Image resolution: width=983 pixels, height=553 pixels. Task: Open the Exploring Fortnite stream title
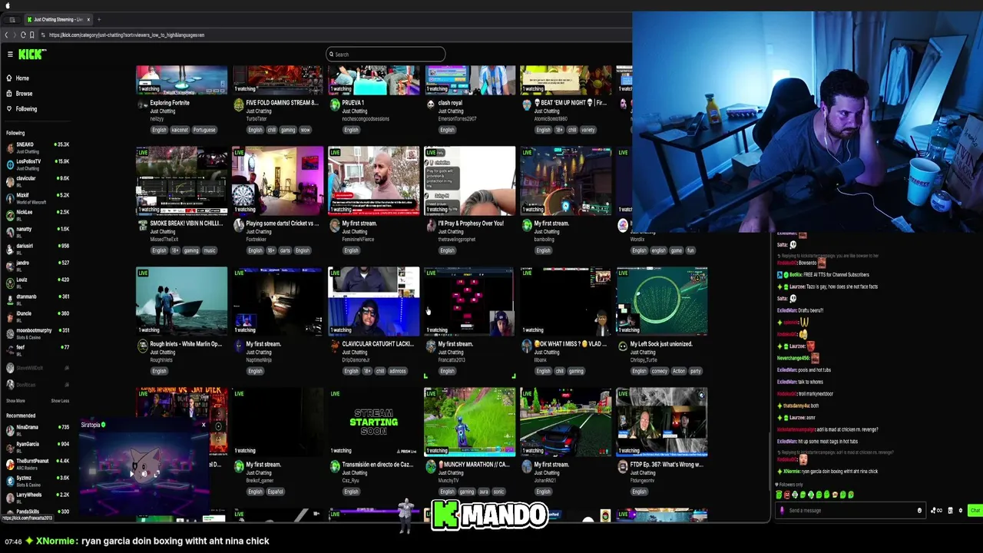(x=170, y=103)
